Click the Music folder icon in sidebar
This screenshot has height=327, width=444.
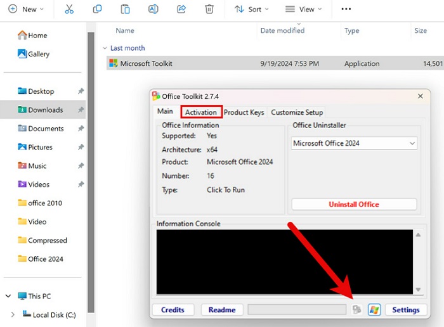(22, 165)
